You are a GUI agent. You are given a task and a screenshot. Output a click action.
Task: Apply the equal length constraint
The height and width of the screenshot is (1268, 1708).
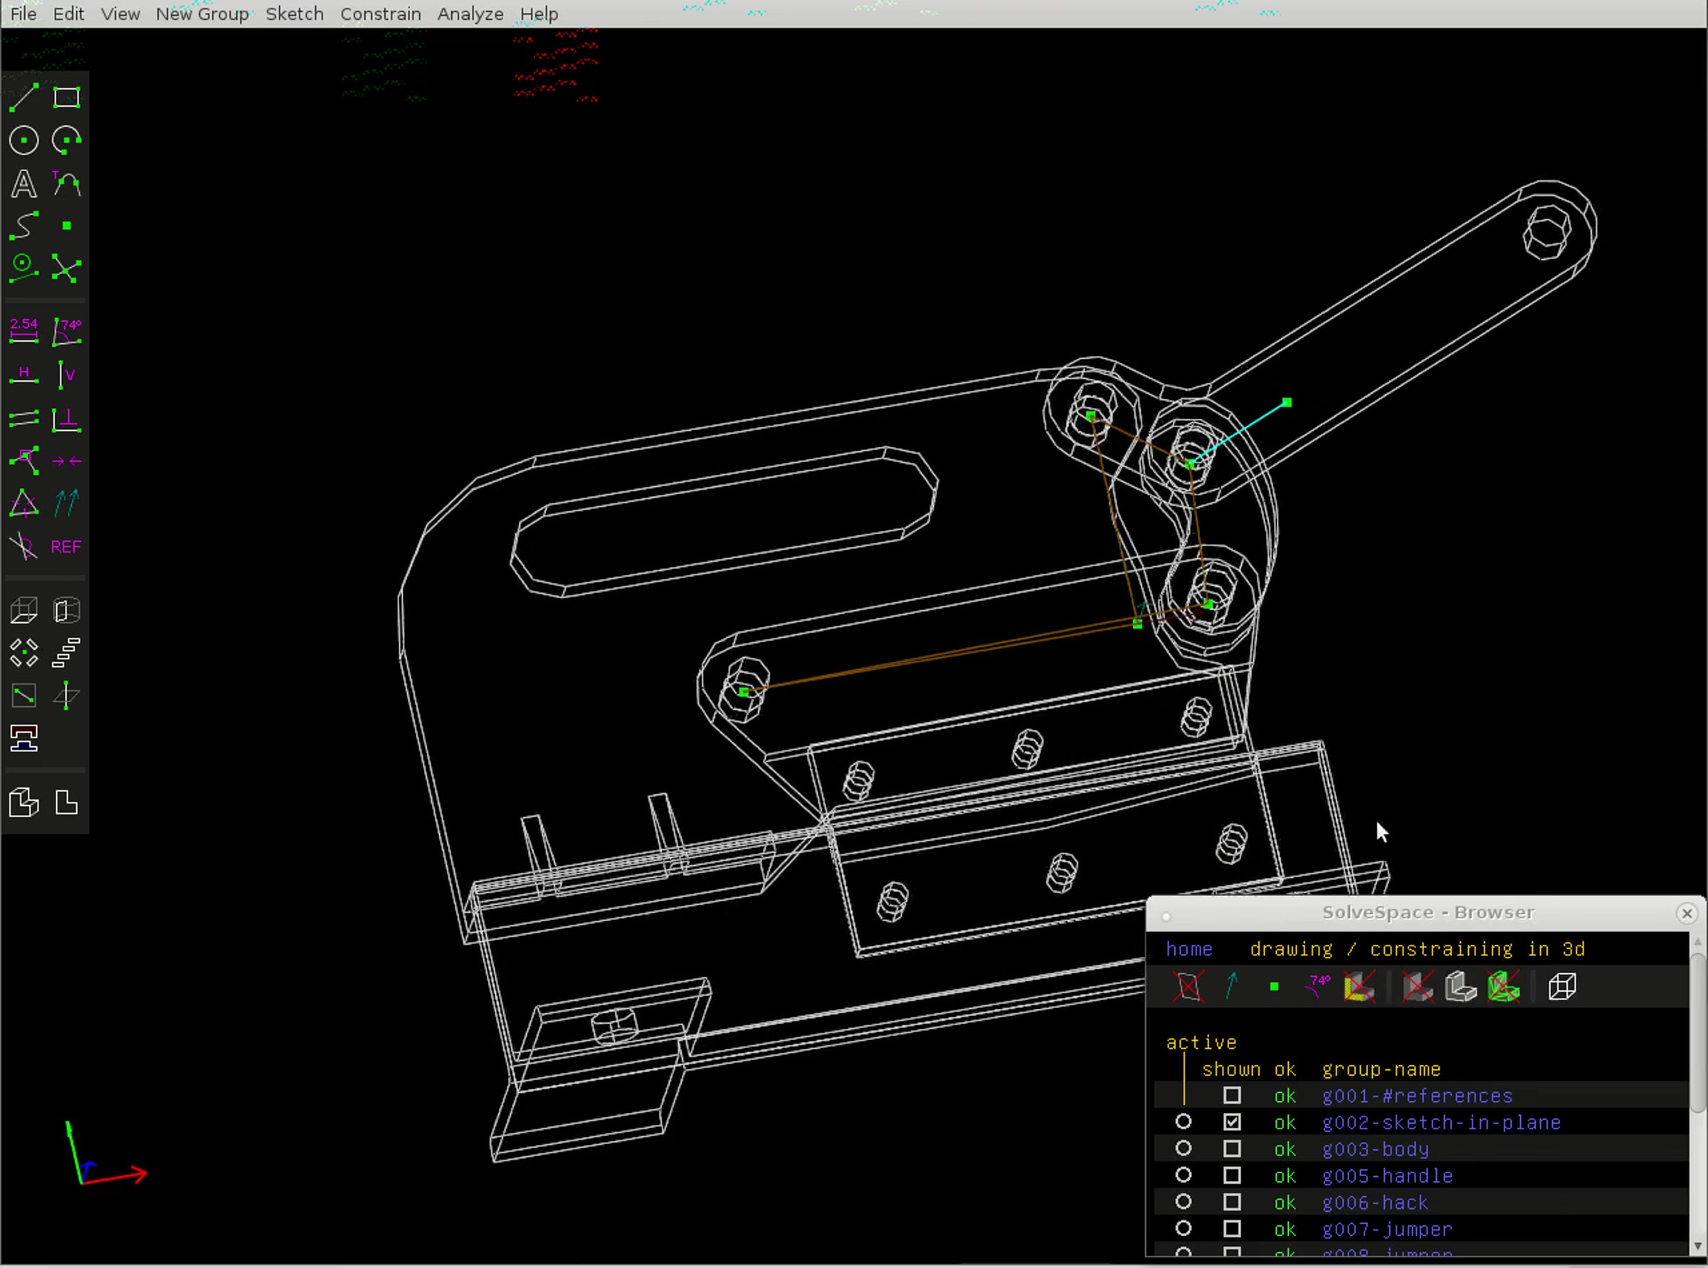(23, 503)
